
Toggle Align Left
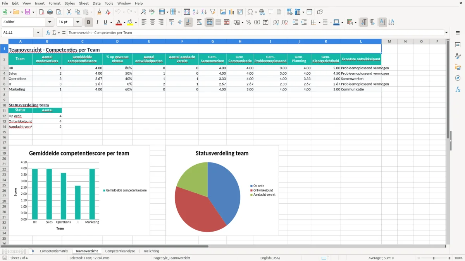[x=144, y=22]
